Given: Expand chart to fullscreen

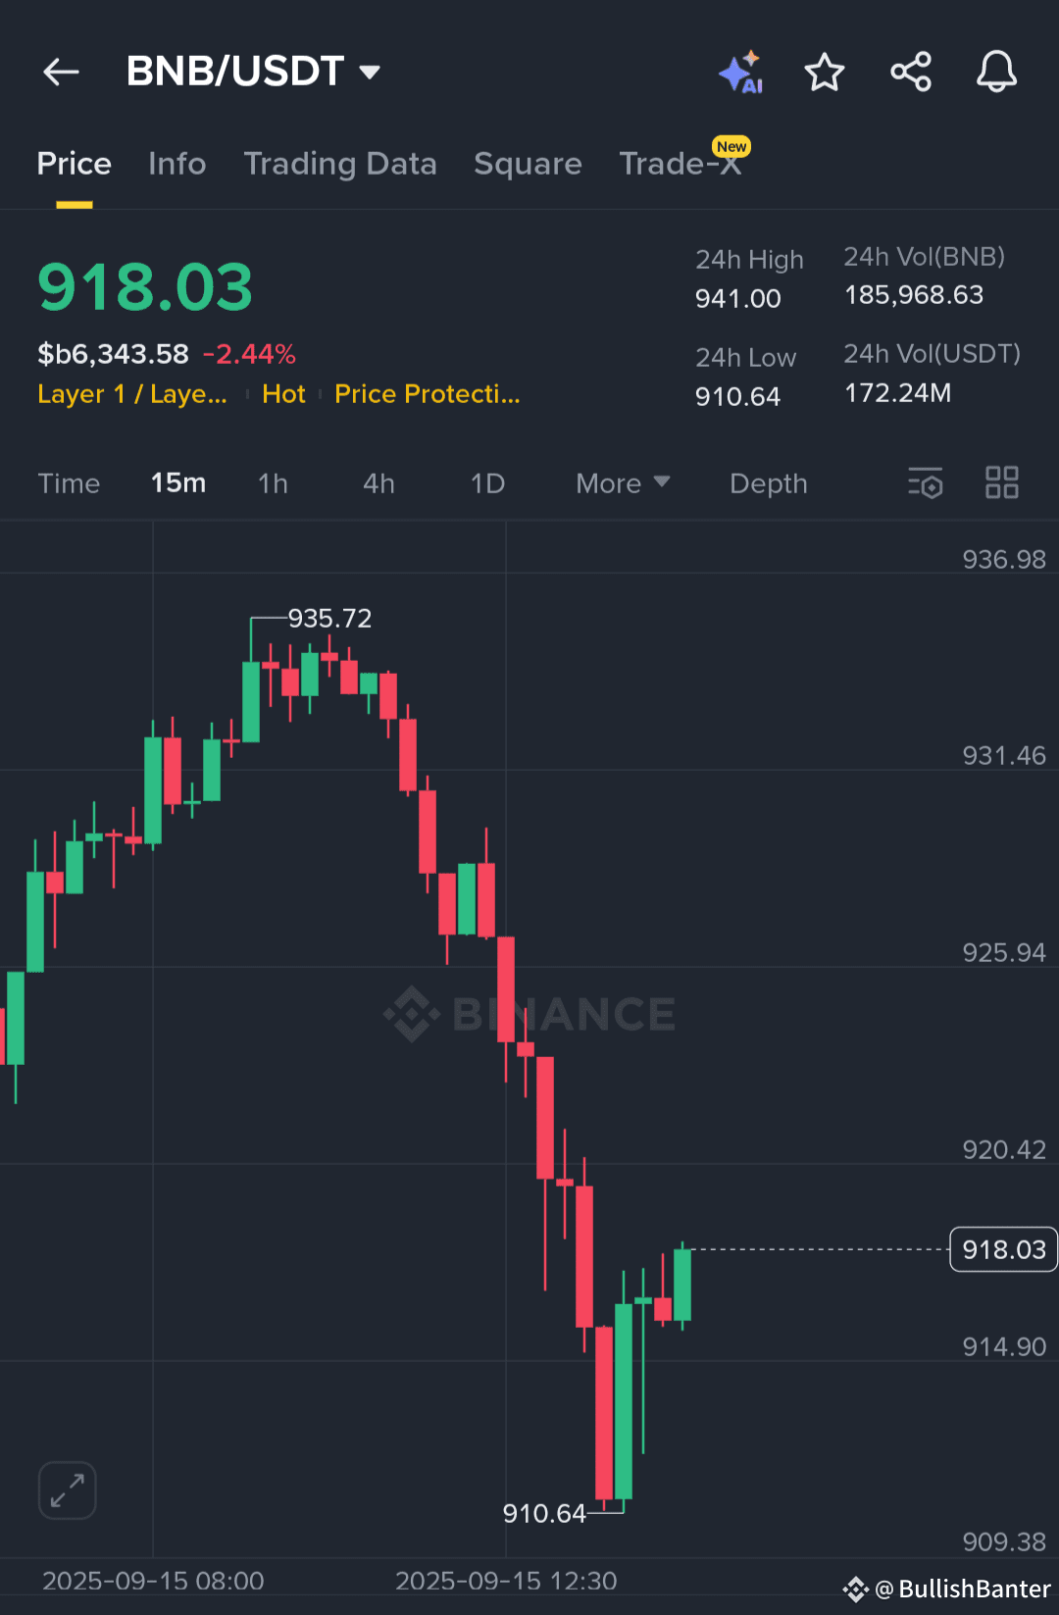Looking at the screenshot, I should pos(67,1489).
